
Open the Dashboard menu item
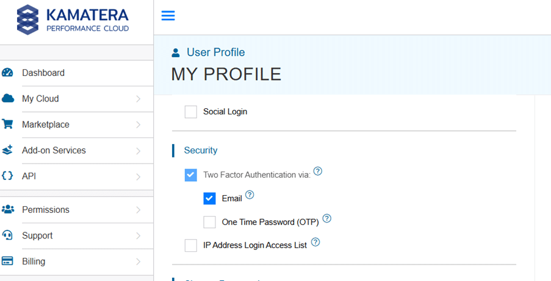point(43,73)
